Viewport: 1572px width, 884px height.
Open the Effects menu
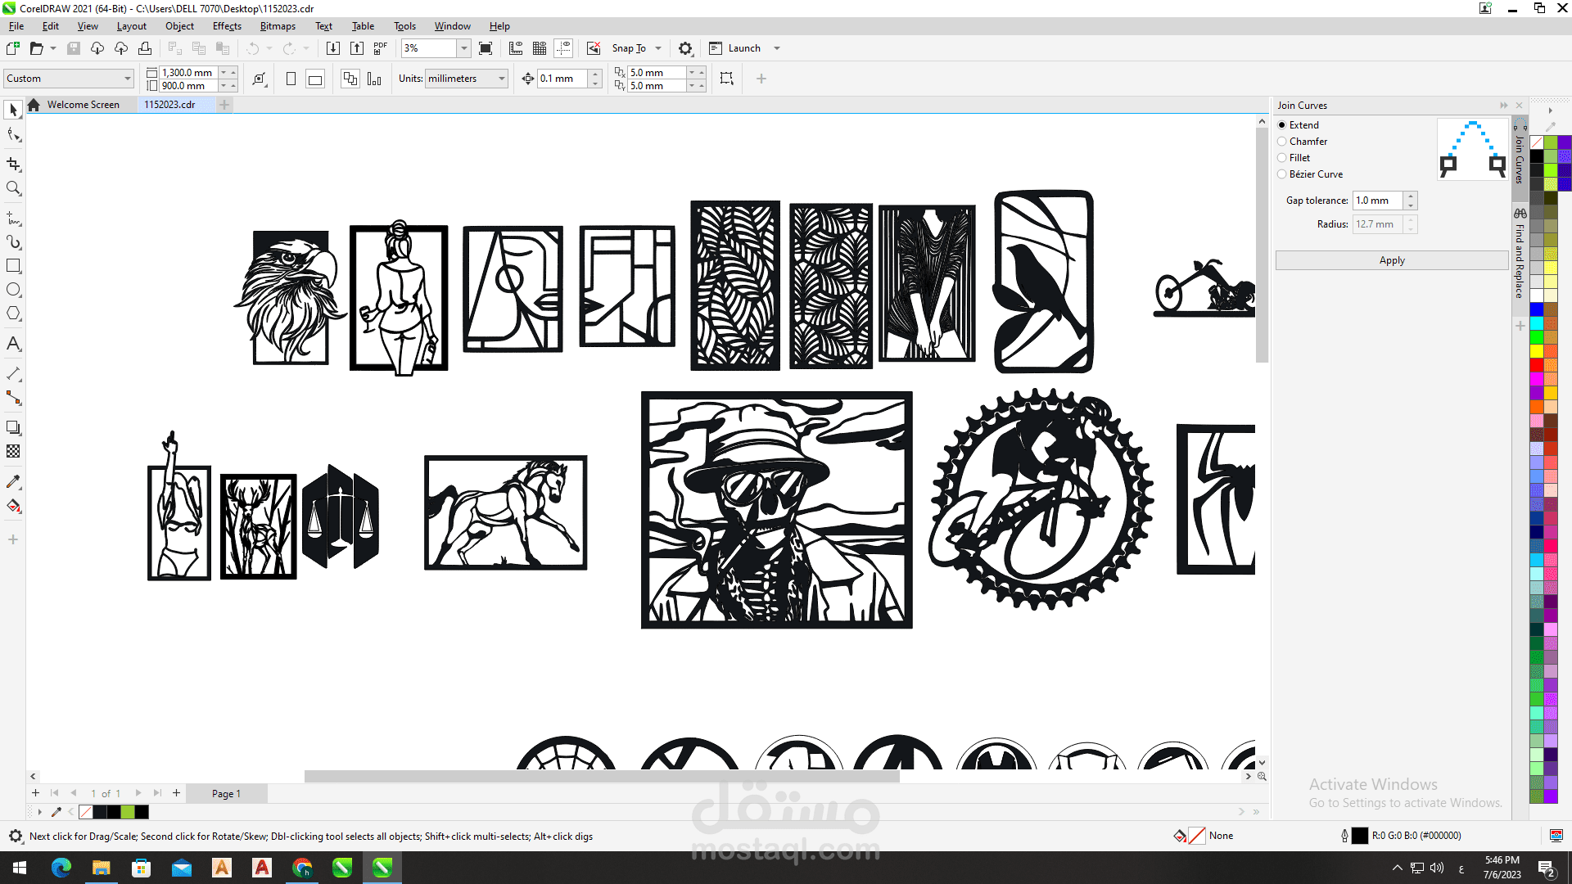pos(227,26)
